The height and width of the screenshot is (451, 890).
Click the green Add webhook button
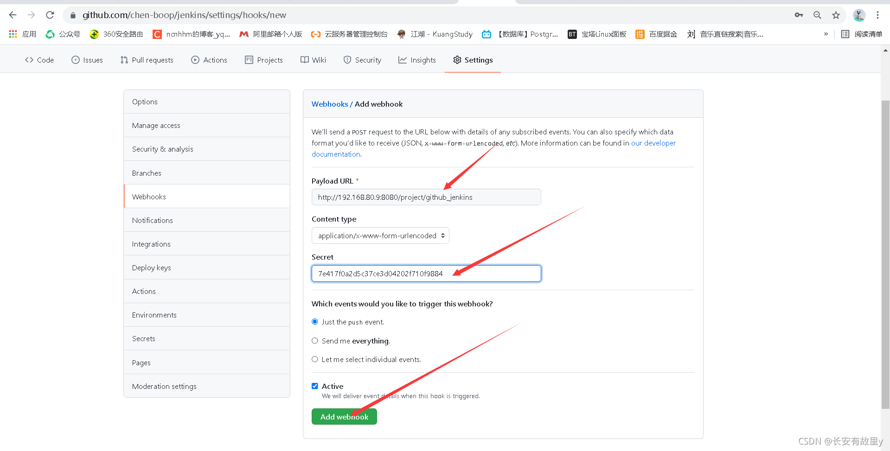pos(344,417)
